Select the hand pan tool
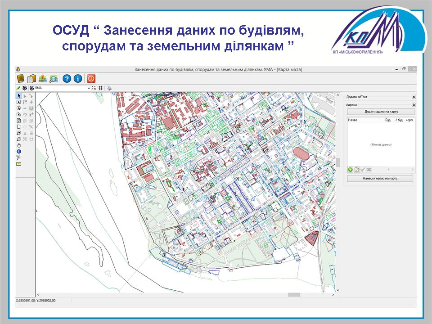The image size is (432, 324). point(19,146)
